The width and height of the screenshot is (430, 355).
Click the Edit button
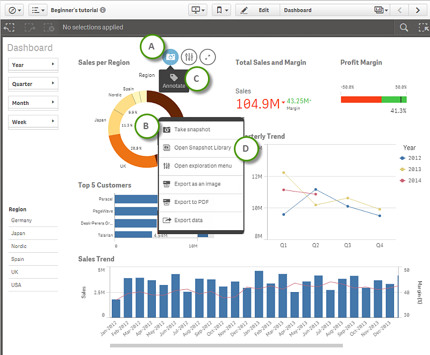tap(257, 10)
